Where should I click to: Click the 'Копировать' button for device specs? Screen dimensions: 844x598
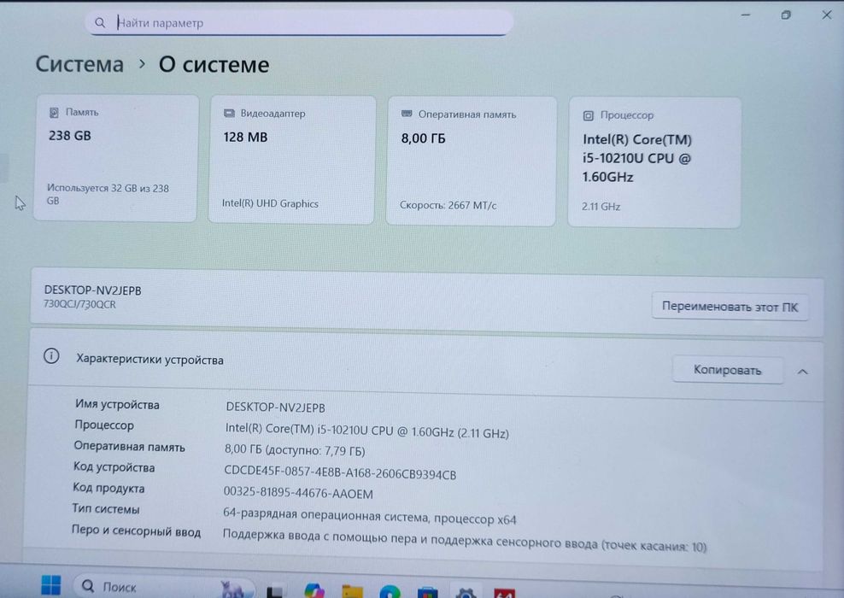pyautogui.click(x=727, y=370)
